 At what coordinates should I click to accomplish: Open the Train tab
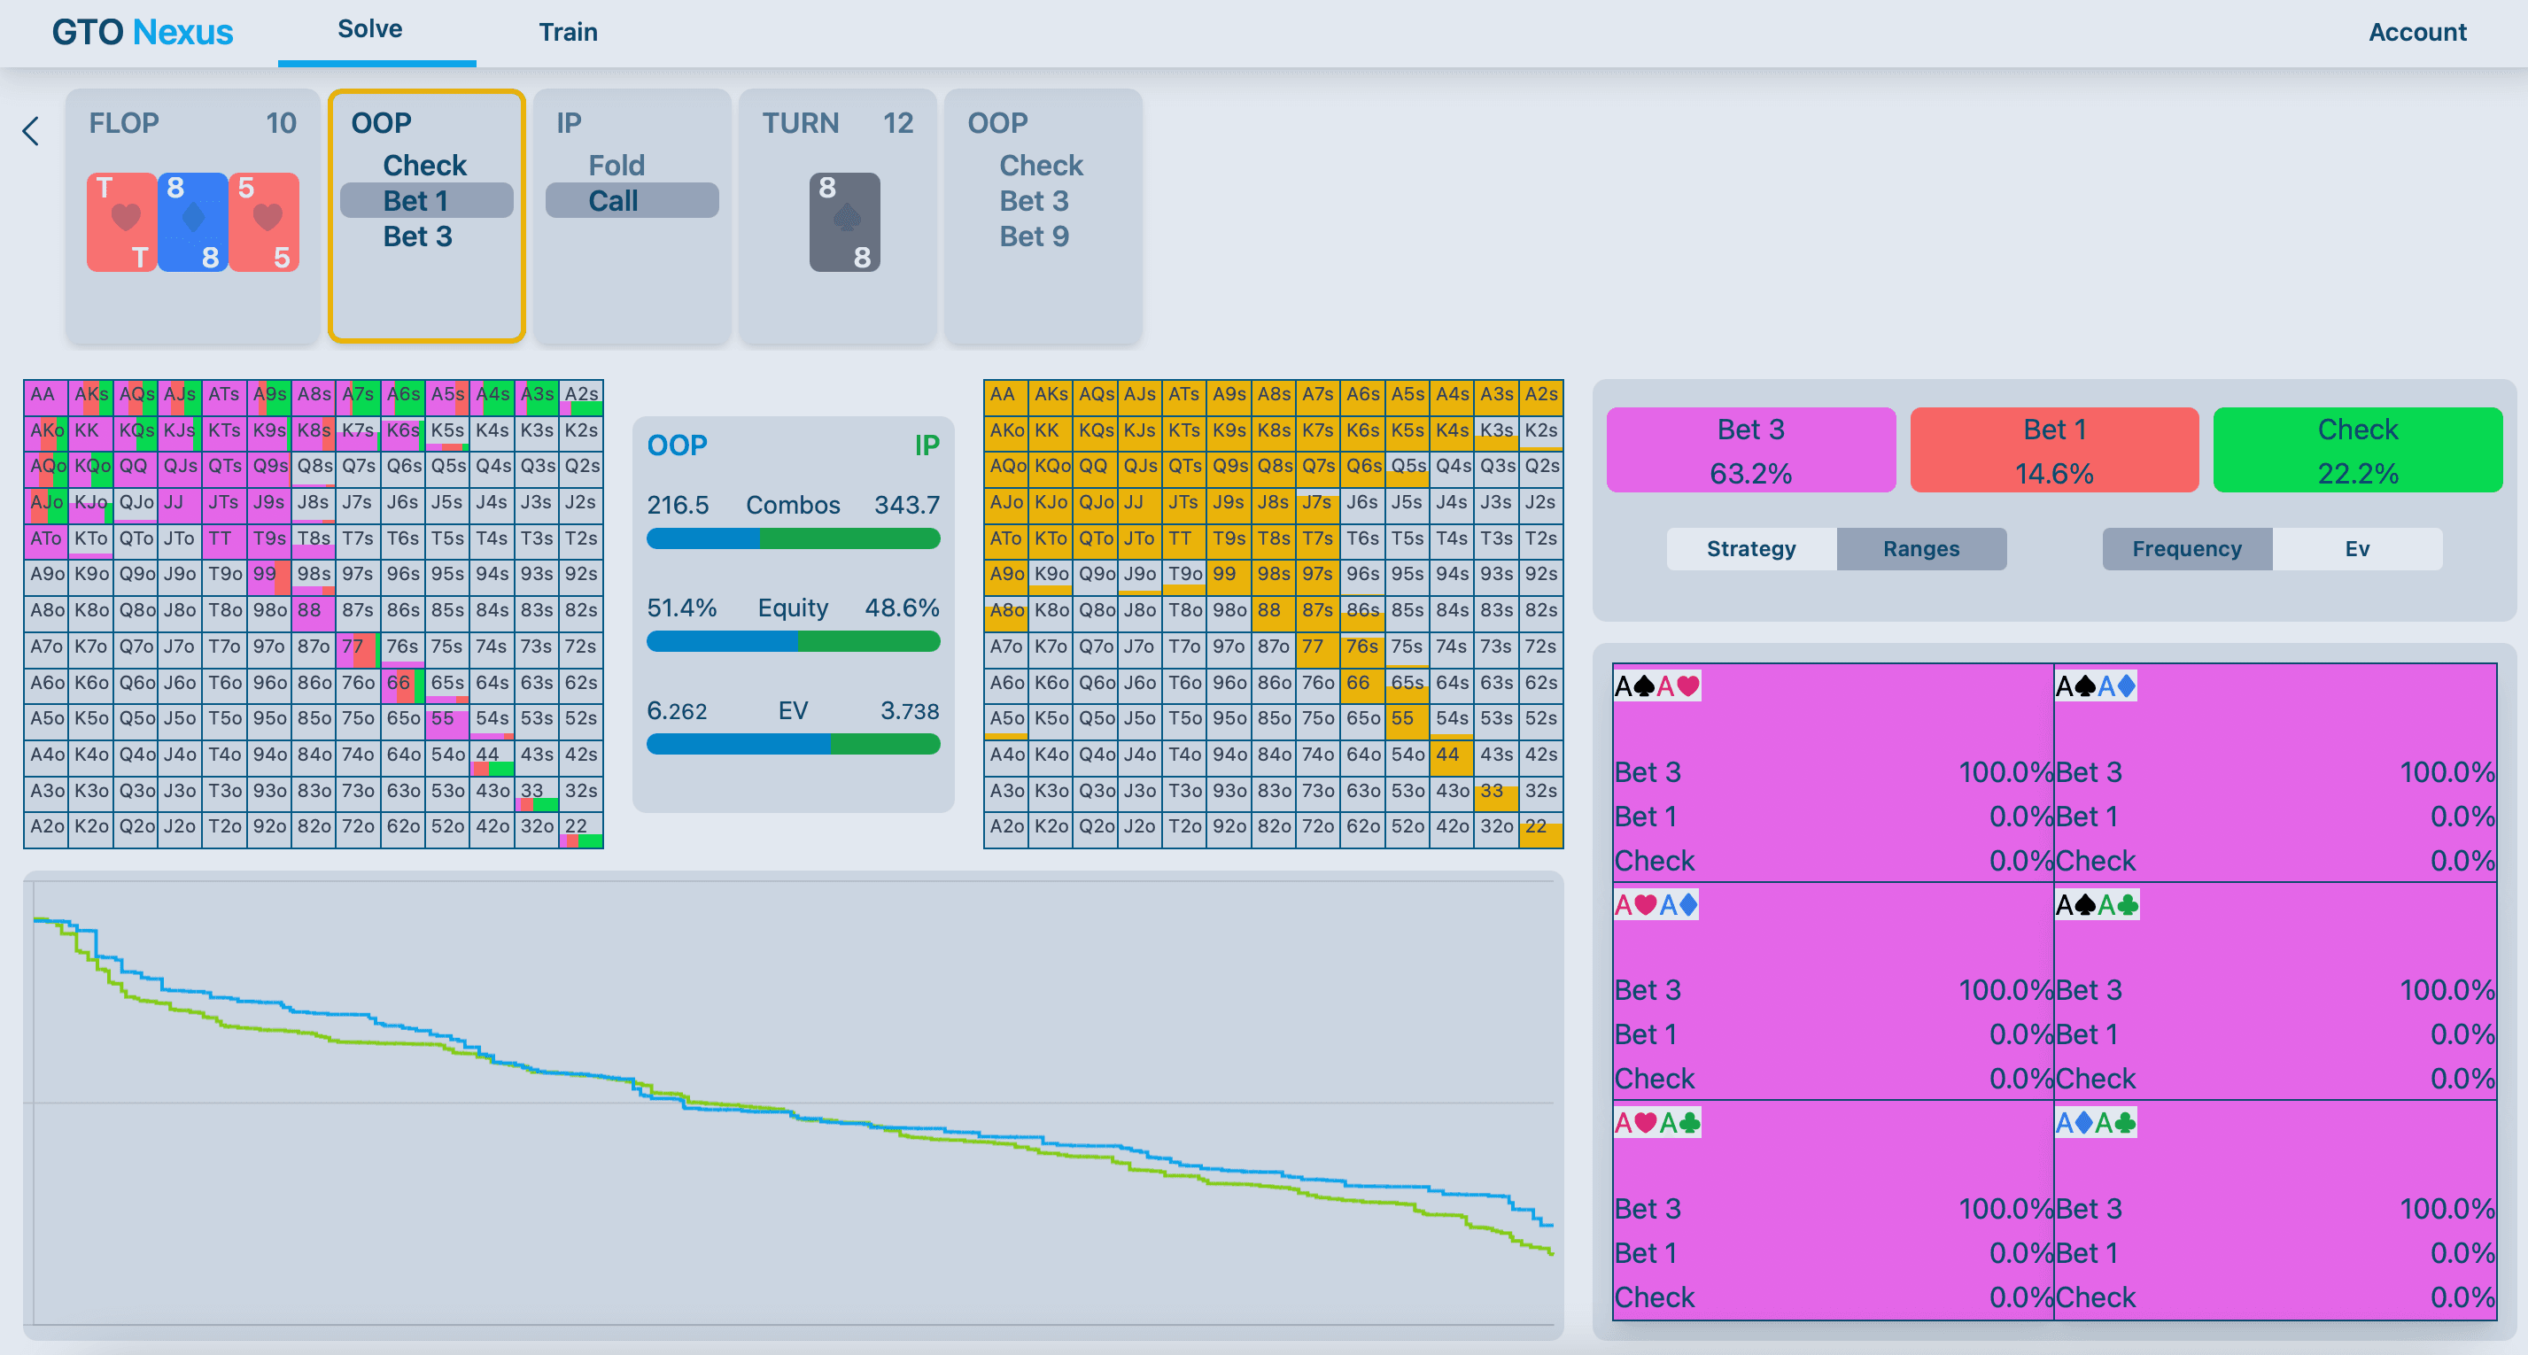[568, 33]
